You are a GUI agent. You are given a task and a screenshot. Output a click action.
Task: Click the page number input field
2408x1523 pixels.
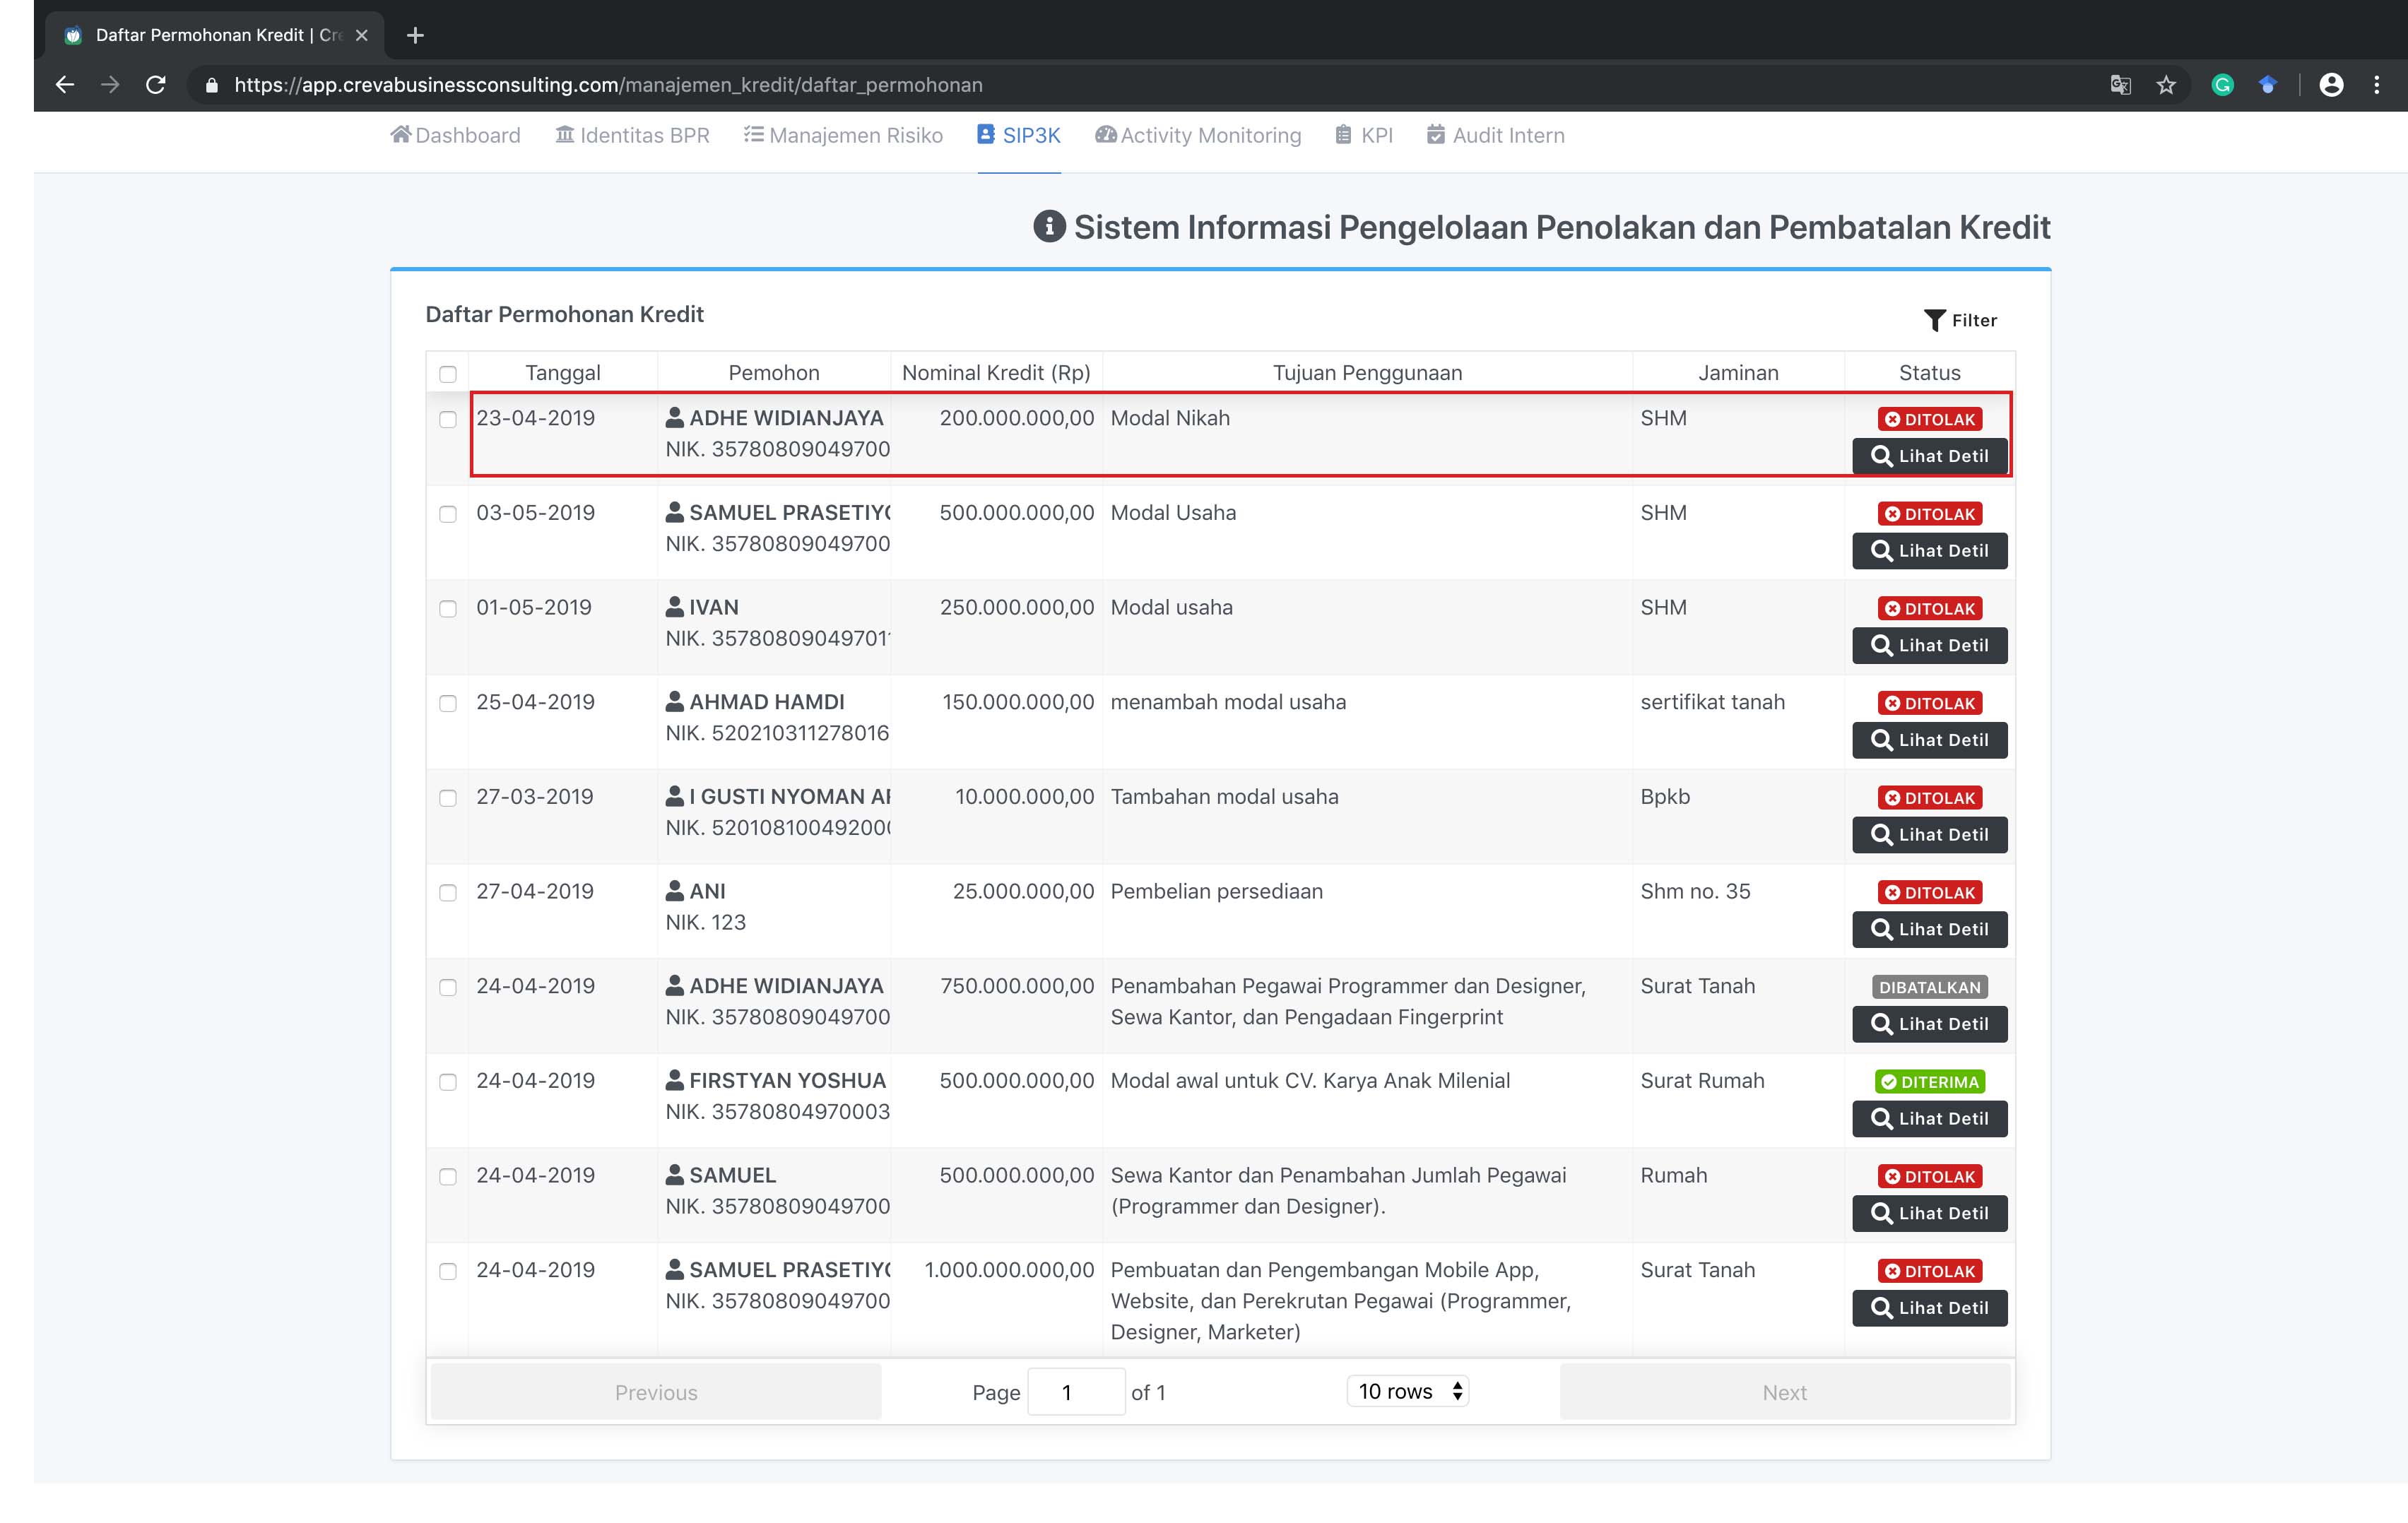point(1076,1392)
